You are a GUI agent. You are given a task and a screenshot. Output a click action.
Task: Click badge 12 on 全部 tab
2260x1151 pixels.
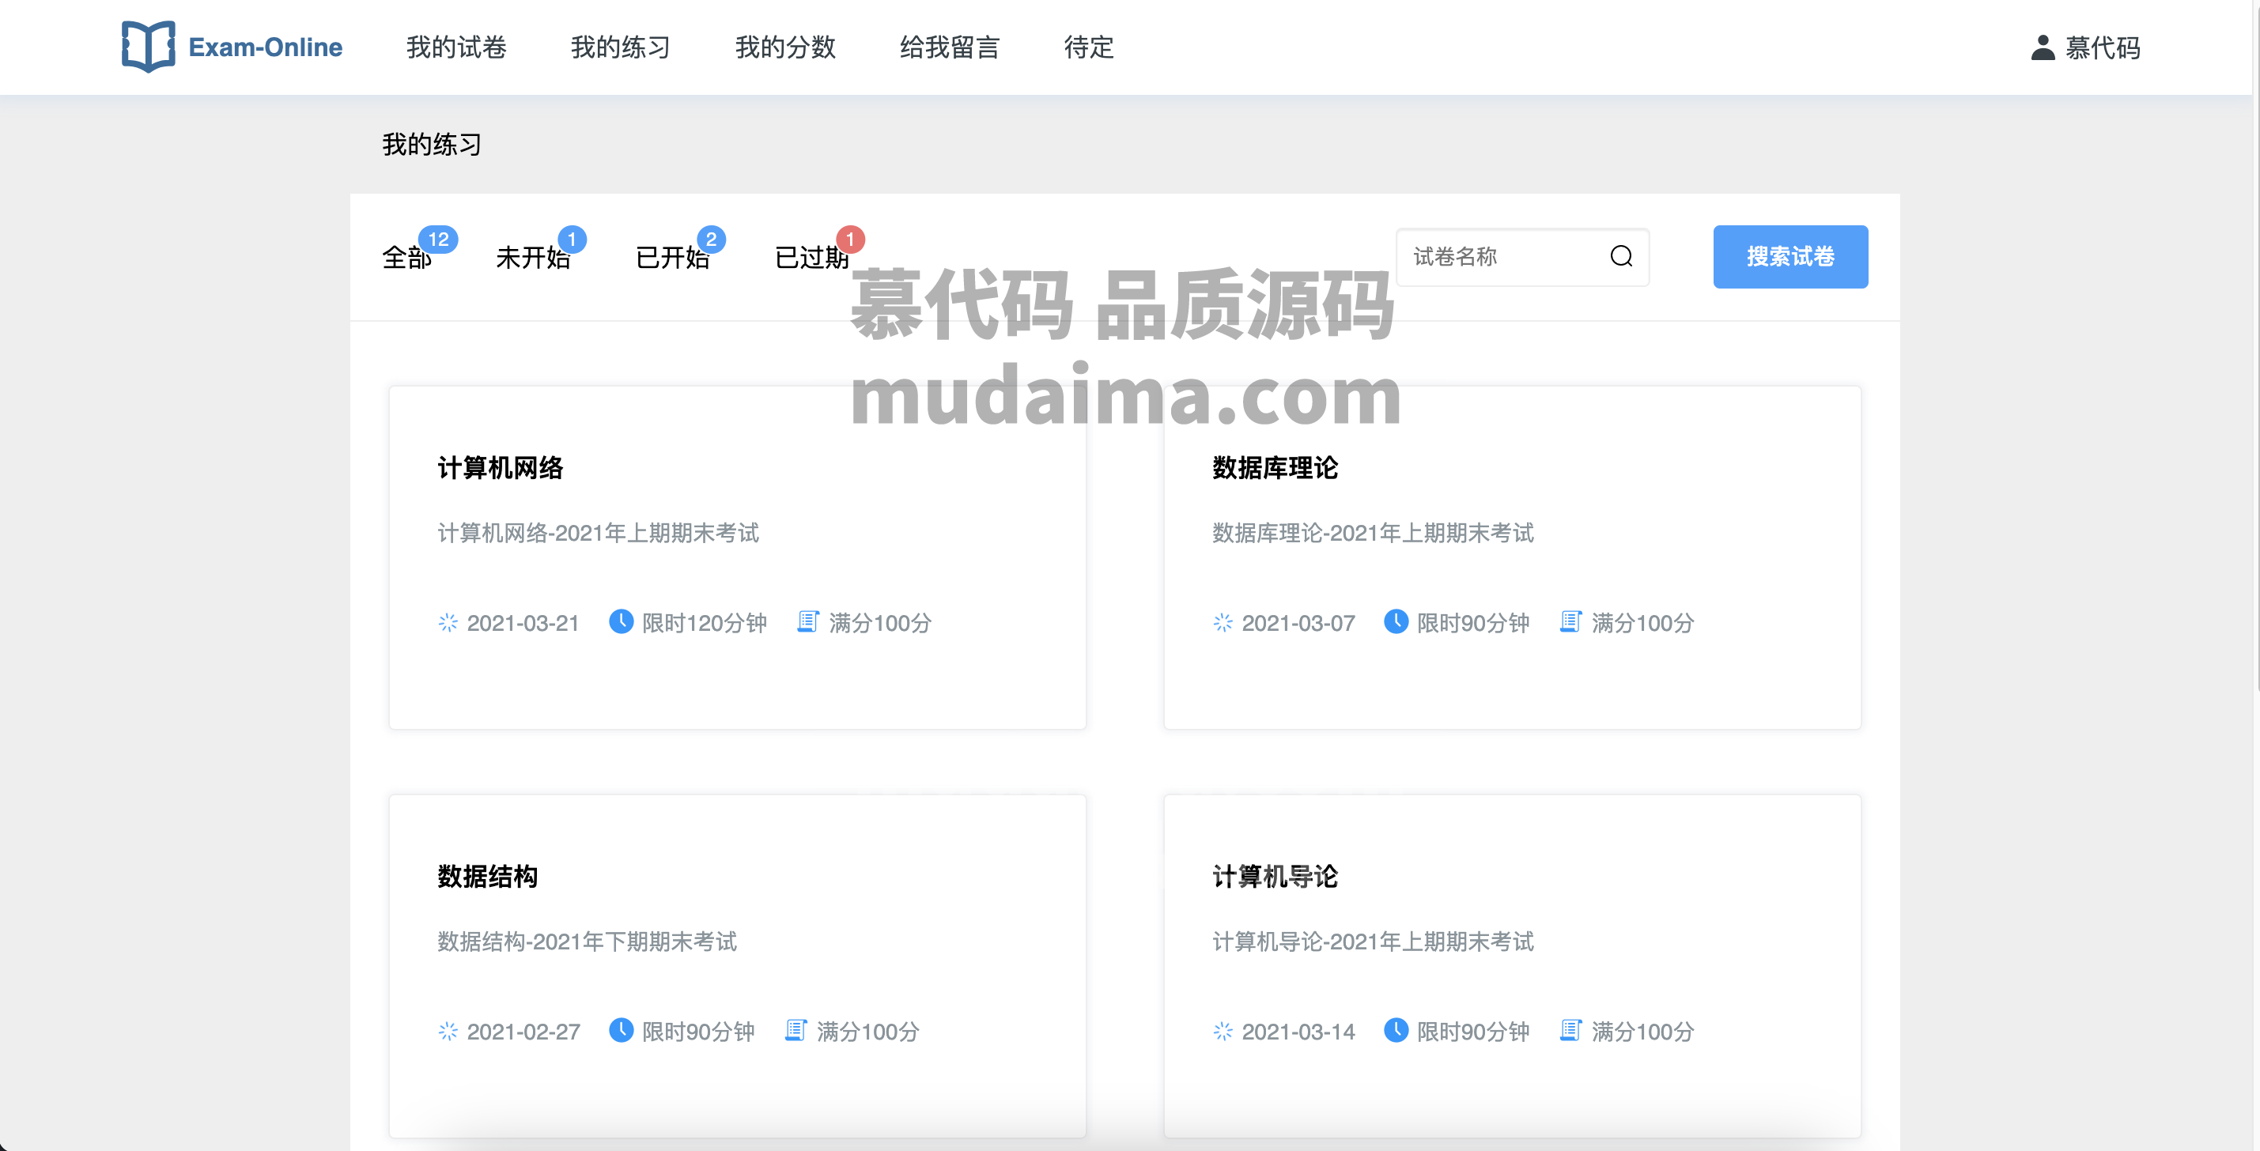point(438,239)
